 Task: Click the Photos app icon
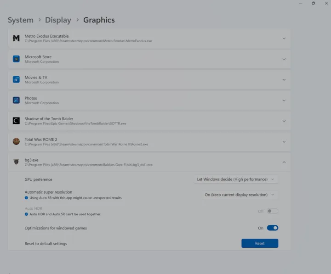[16, 100]
